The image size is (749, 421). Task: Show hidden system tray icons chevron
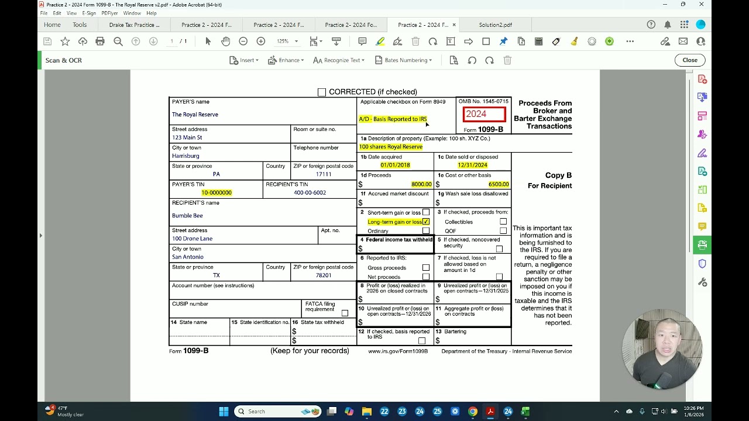[x=616, y=412]
